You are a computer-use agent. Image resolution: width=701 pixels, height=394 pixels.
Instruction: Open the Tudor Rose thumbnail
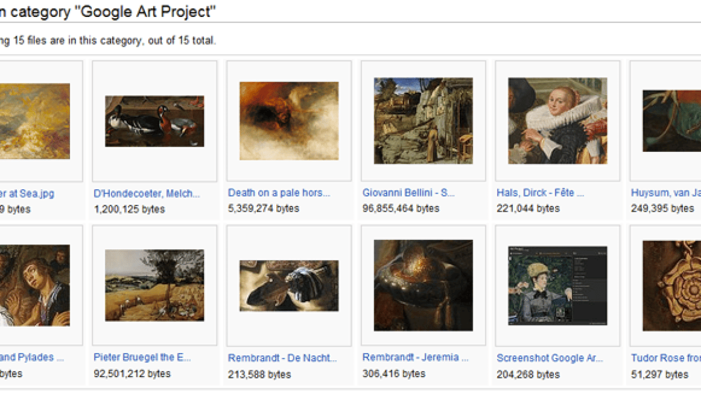672,285
